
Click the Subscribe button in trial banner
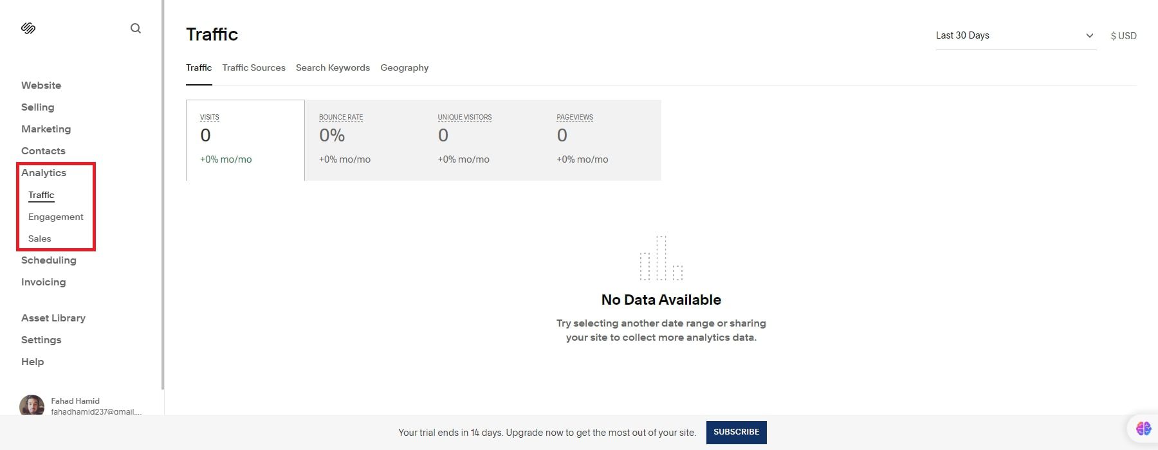(x=736, y=433)
